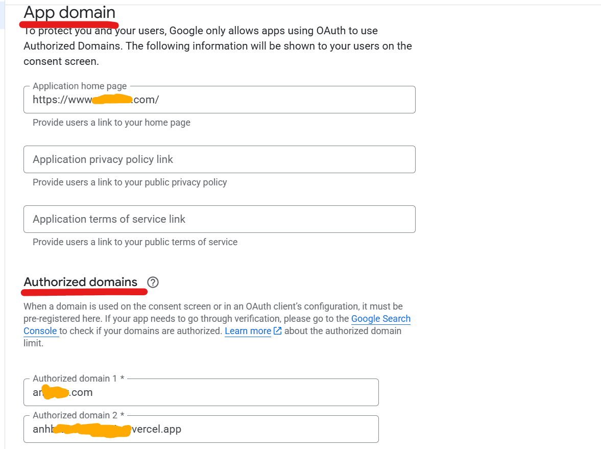Click the help icon beside Authorized domains

pos(152,282)
